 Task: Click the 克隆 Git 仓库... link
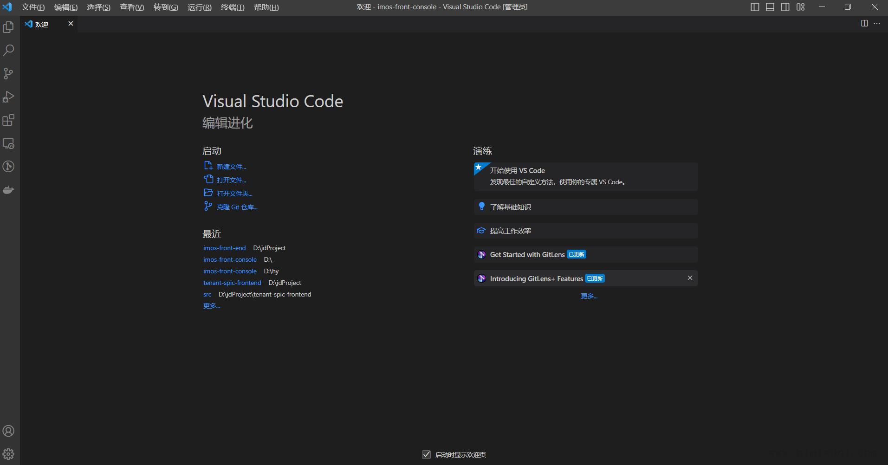click(x=237, y=207)
